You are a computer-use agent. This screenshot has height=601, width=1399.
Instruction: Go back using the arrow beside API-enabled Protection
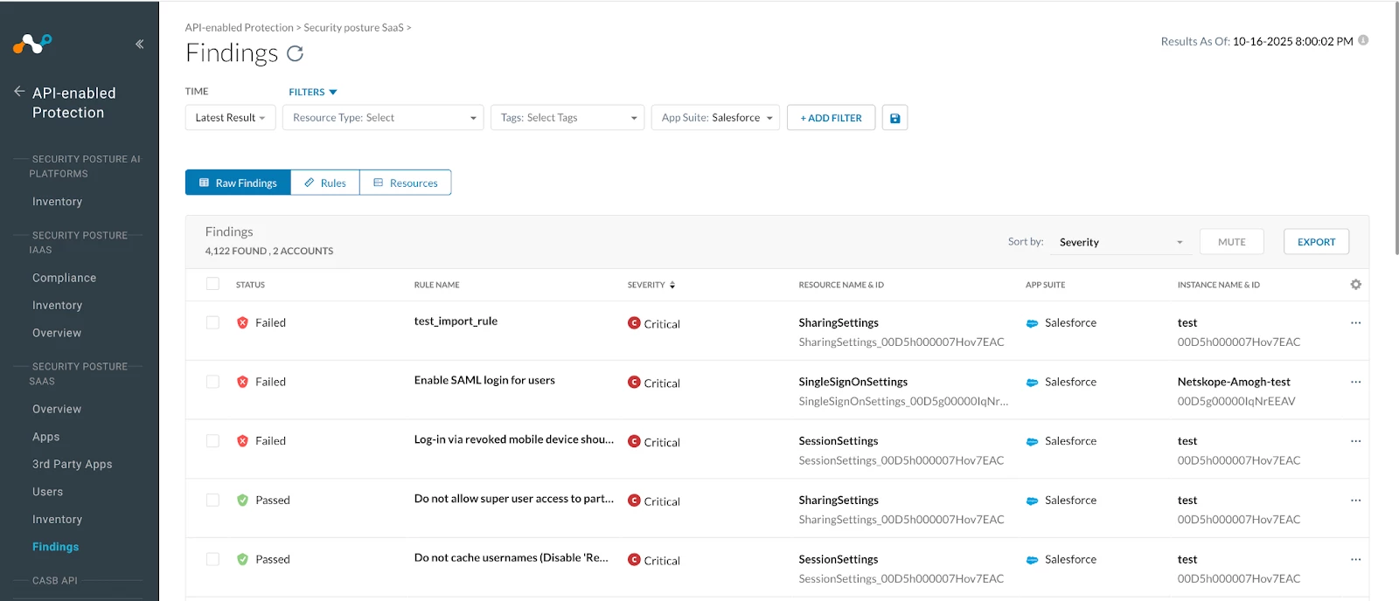(19, 91)
